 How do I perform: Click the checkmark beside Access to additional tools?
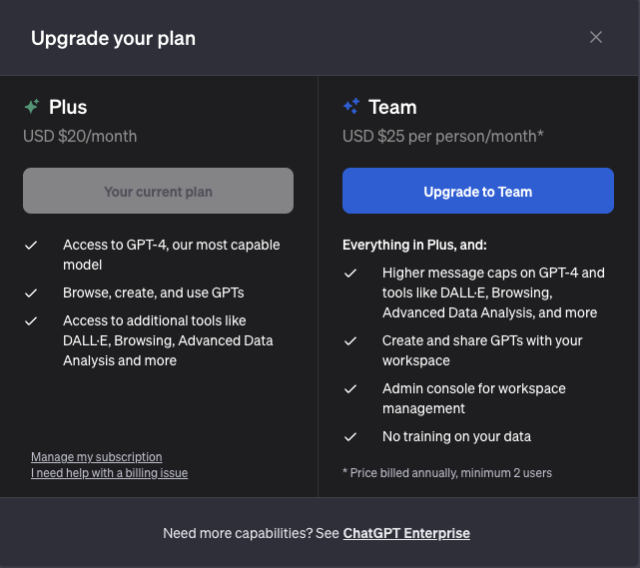[31, 321]
